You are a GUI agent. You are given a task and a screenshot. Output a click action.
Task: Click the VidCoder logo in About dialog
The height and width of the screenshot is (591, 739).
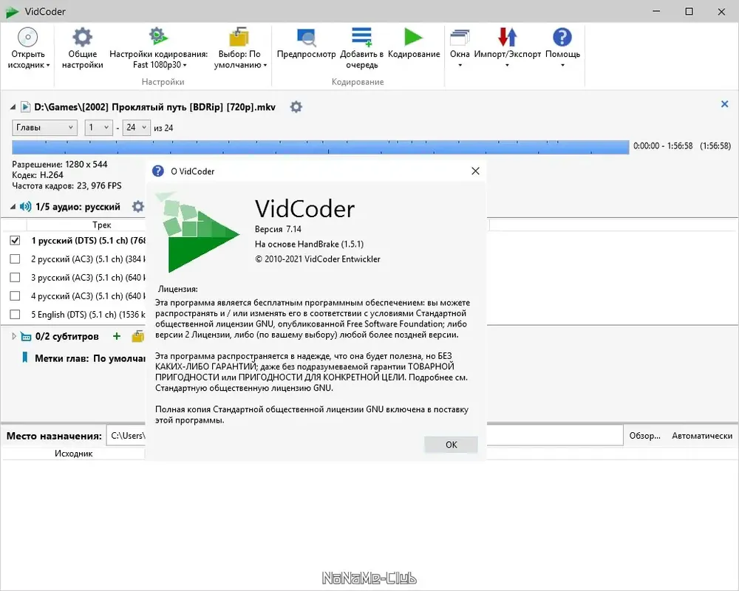click(x=197, y=232)
